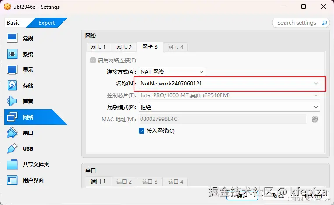This screenshot has width=334, height=205.
Task: Click the 常规 sidebar label text
Action: [x=28, y=39]
